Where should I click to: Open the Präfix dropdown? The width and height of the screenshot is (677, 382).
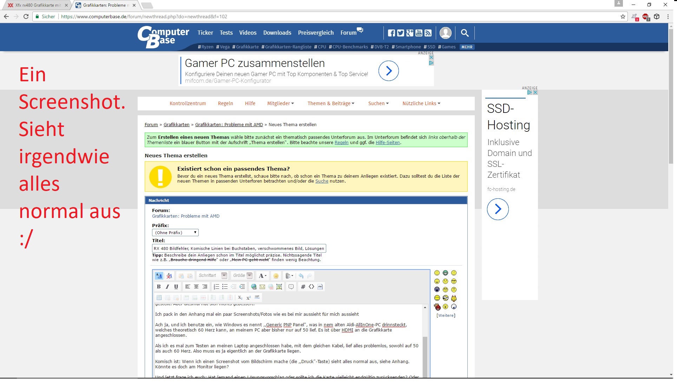click(x=175, y=233)
